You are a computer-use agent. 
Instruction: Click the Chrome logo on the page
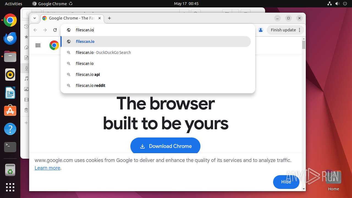(x=54, y=45)
